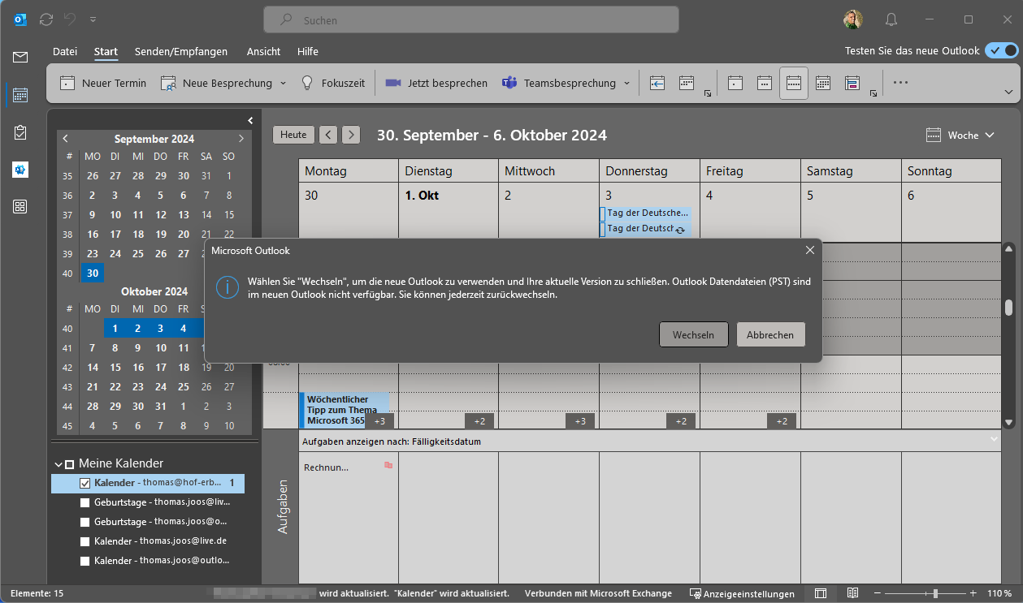Open the Calendar module in the sidebar

(x=20, y=95)
